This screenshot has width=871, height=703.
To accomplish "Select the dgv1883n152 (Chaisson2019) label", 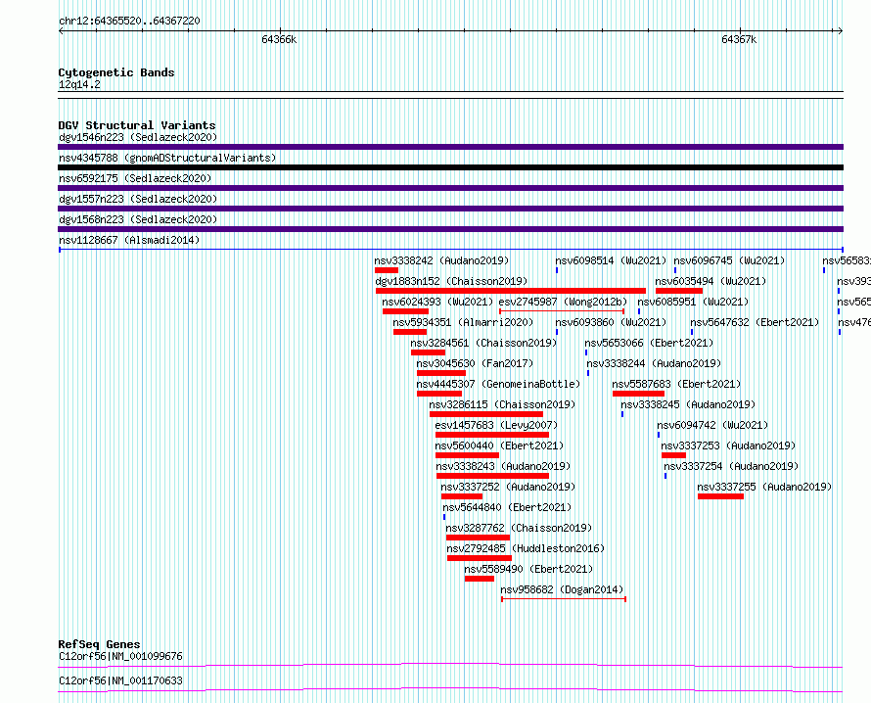I will pyautogui.click(x=451, y=281).
